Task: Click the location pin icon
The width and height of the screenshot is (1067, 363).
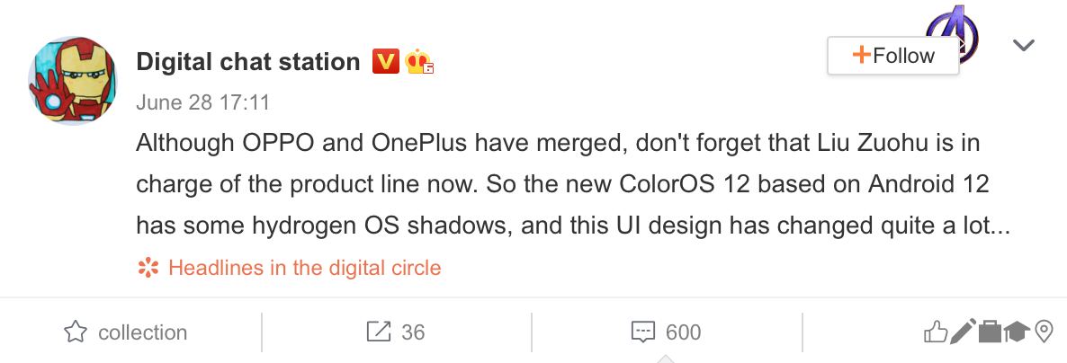Action: click(1044, 332)
